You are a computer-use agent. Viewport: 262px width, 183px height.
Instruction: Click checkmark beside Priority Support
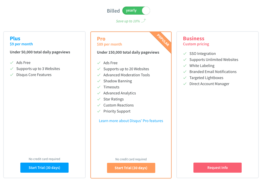click(x=99, y=111)
